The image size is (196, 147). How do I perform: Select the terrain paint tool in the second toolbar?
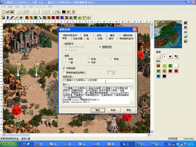click(x=3, y=17)
